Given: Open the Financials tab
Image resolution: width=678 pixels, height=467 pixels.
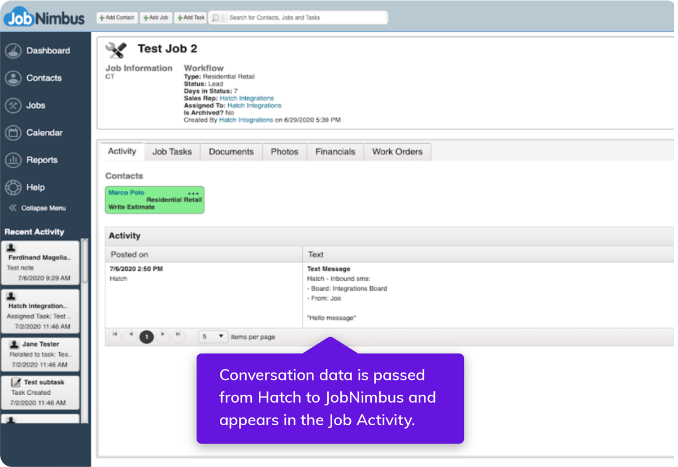Looking at the screenshot, I should click(335, 151).
